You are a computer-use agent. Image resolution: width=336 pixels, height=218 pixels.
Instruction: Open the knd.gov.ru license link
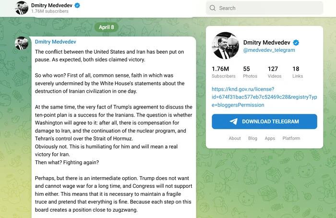(264, 97)
